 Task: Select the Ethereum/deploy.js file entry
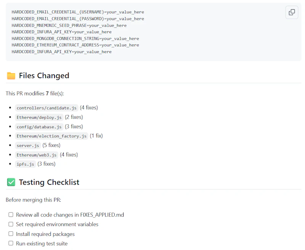(x=39, y=117)
